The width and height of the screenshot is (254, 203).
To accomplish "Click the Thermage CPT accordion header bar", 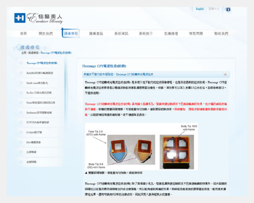I will click(x=156, y=74).
